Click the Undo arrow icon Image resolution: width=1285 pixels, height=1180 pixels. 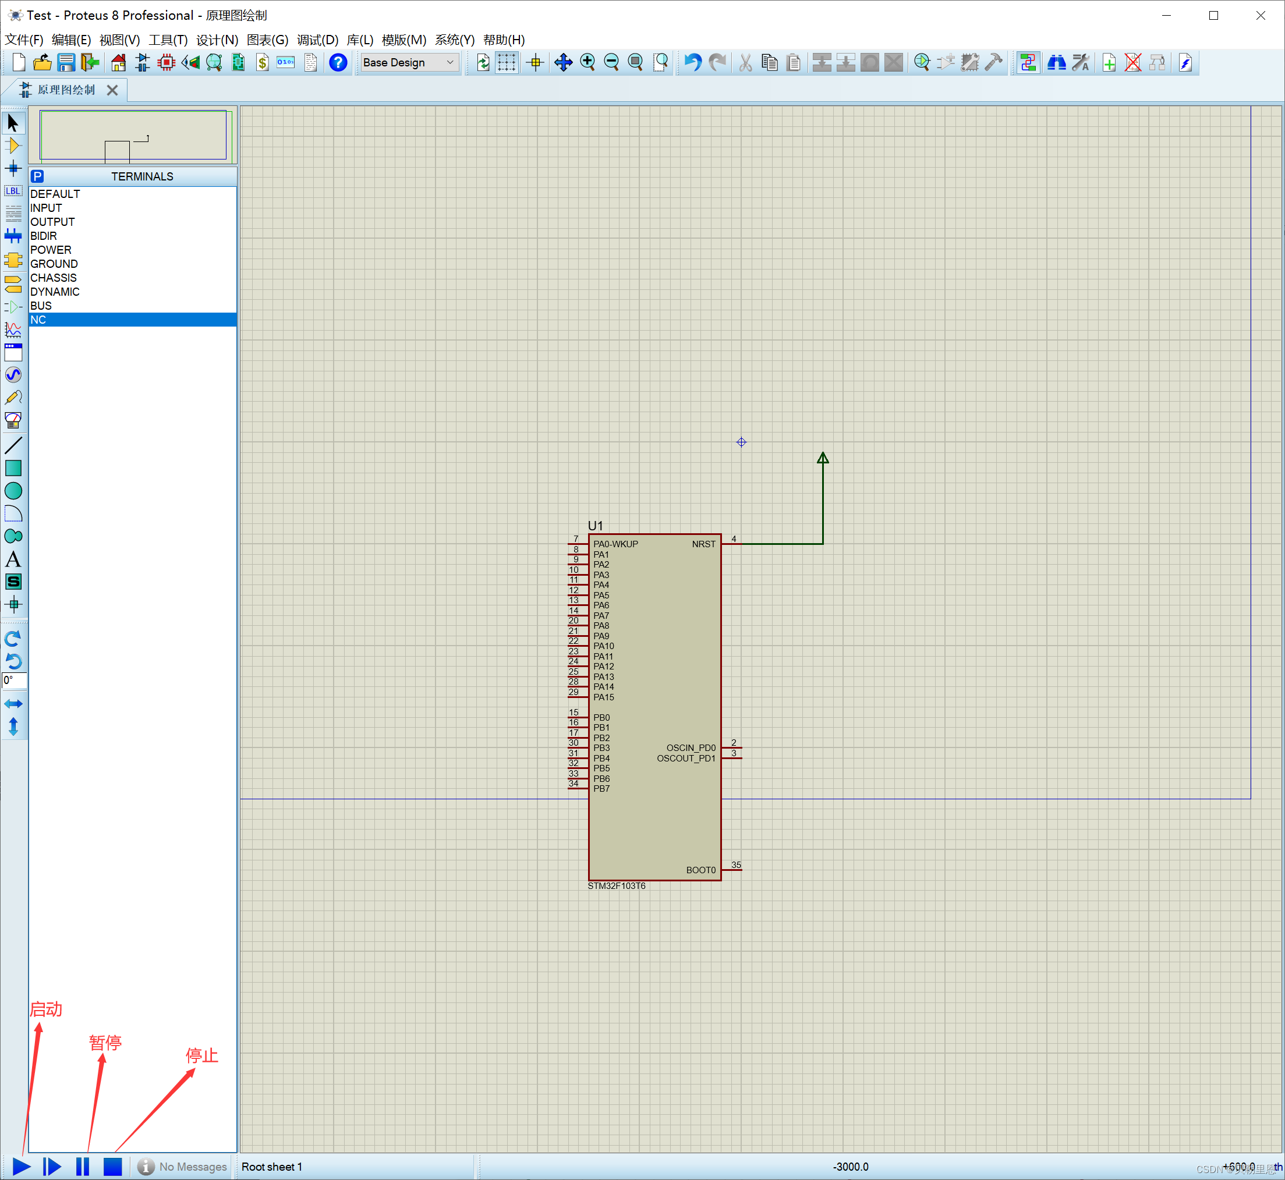point(693,62)
